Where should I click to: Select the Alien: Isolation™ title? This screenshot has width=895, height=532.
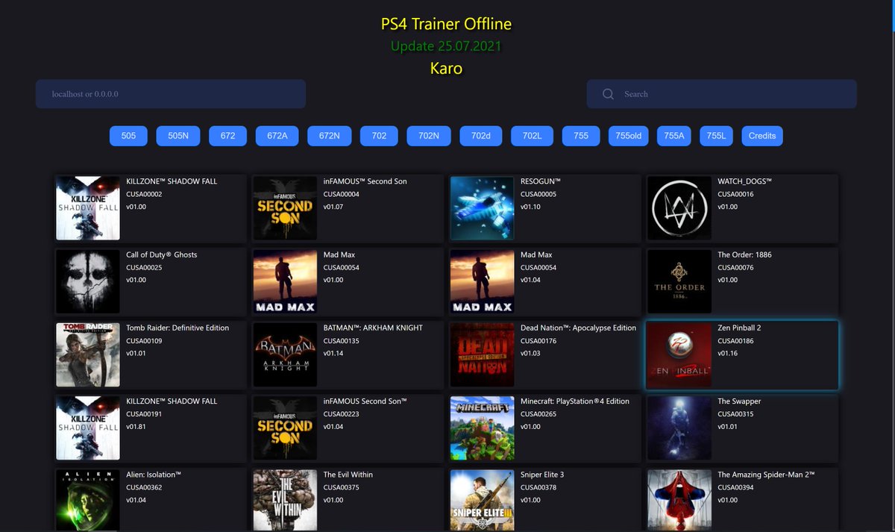(154, 474)
